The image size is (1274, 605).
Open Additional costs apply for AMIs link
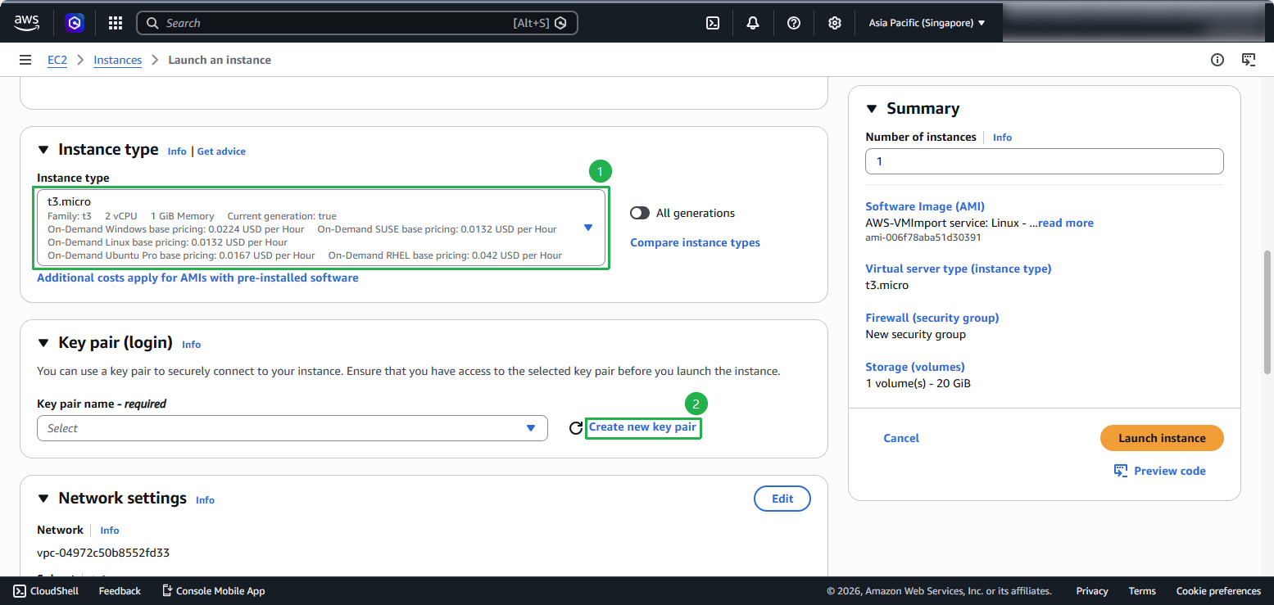(197, 278)
